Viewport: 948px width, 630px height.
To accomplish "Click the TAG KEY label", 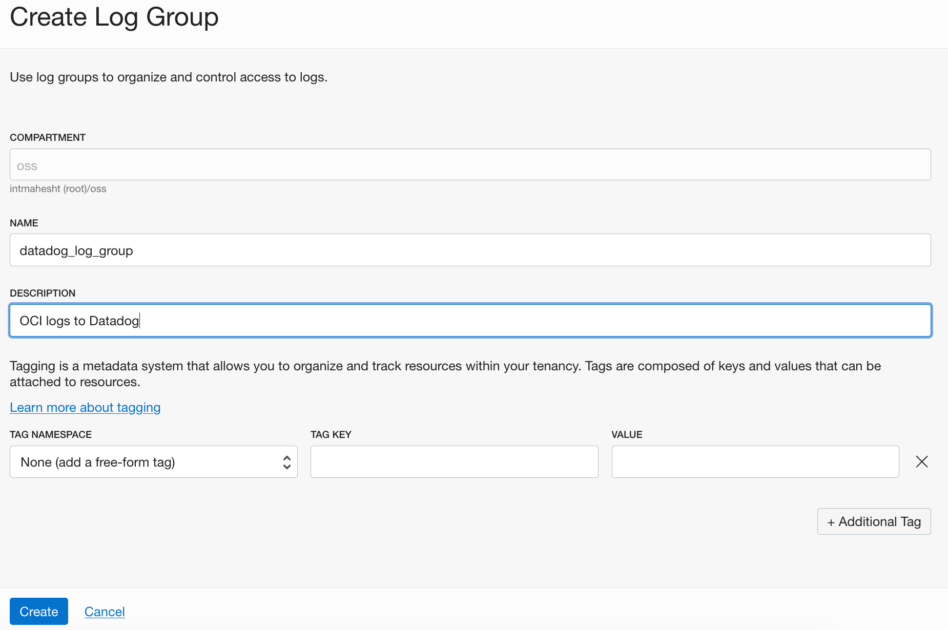I will (331, 434).
